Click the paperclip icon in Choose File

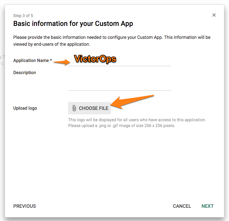point(74,108)
